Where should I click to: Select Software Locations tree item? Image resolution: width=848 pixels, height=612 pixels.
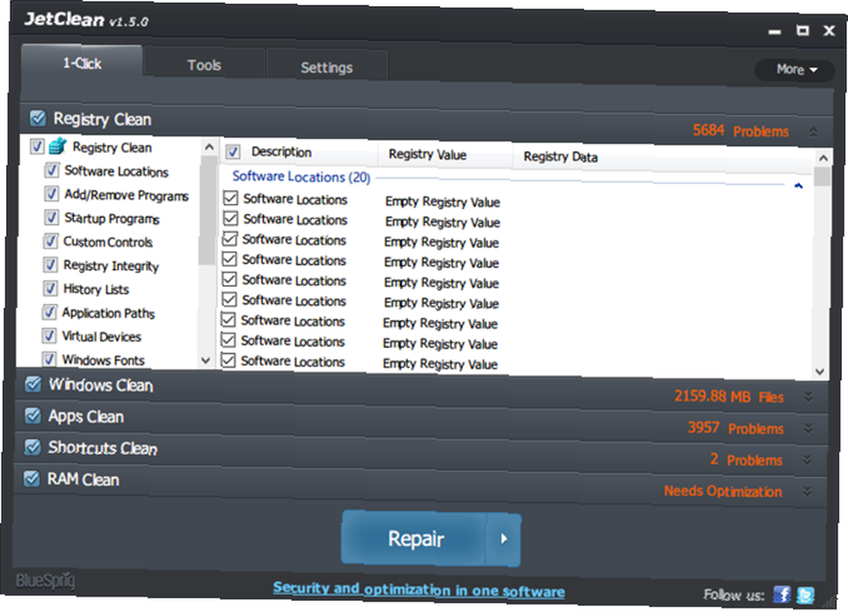click(116, 171)
